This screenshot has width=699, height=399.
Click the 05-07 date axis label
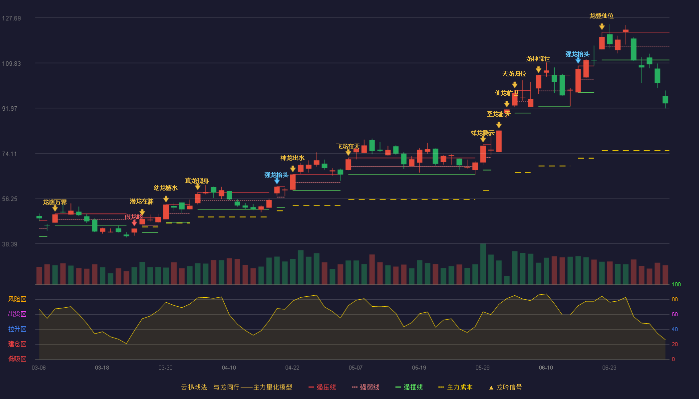pyautogui.click(x=355, y=368)
